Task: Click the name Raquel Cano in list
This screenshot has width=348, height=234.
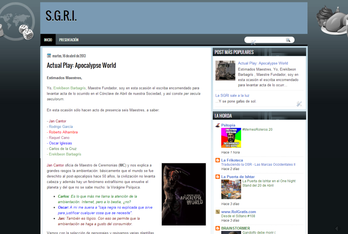Action: (59, 138)
